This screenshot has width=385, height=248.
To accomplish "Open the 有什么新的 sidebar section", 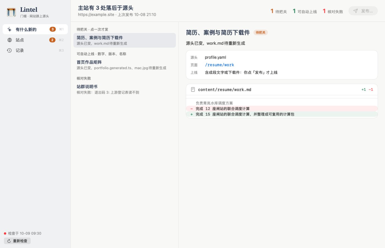I will [35, 29].
